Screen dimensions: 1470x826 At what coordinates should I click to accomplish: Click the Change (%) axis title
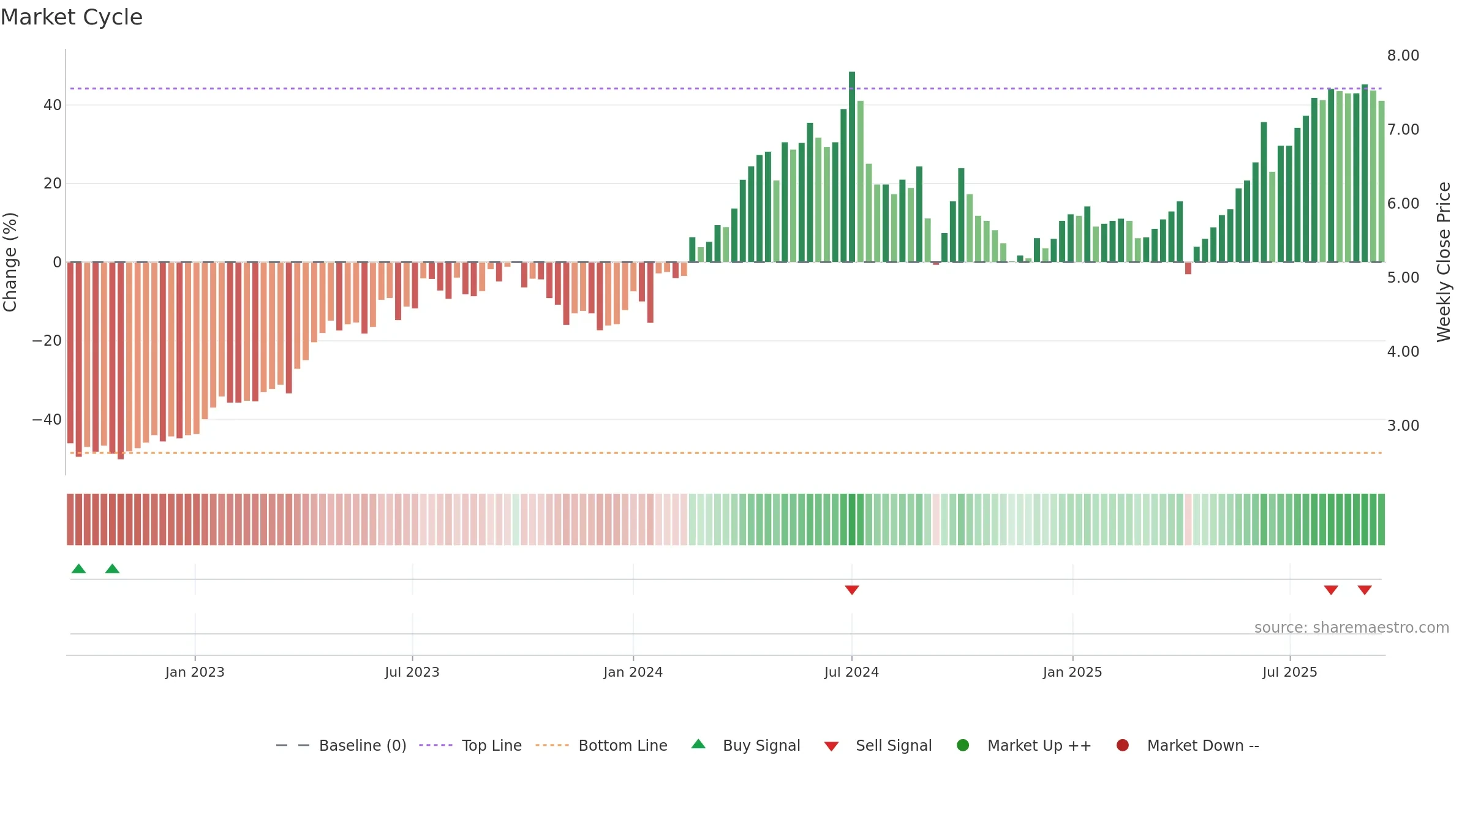[10, 262]
